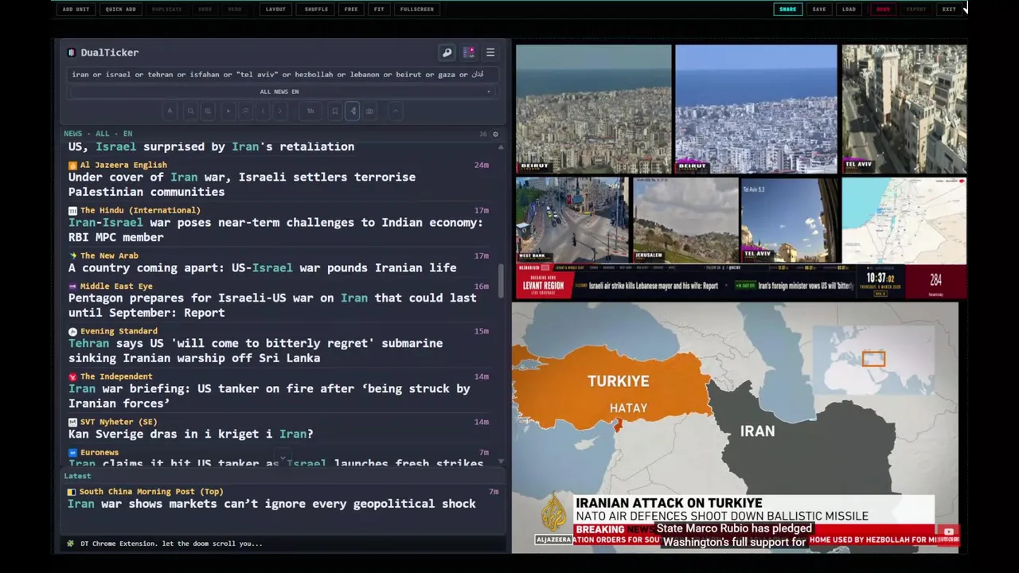Open Middle East Eye Pentagon report headline

[x=272, y=306]
